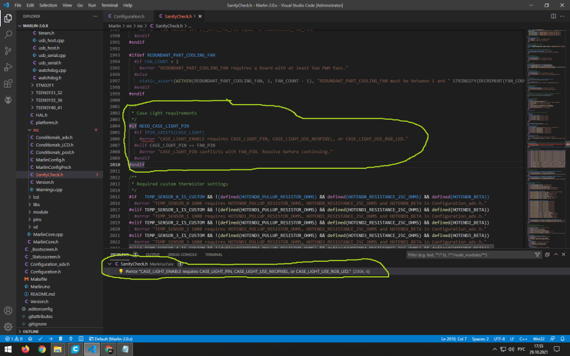Open the Manage gear icon

click(8, 327)
